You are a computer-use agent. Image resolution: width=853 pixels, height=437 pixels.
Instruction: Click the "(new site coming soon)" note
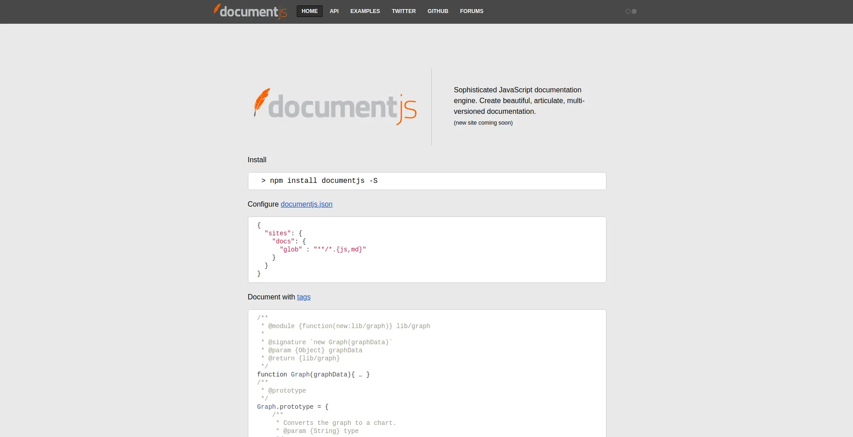[x=483, y=123]
